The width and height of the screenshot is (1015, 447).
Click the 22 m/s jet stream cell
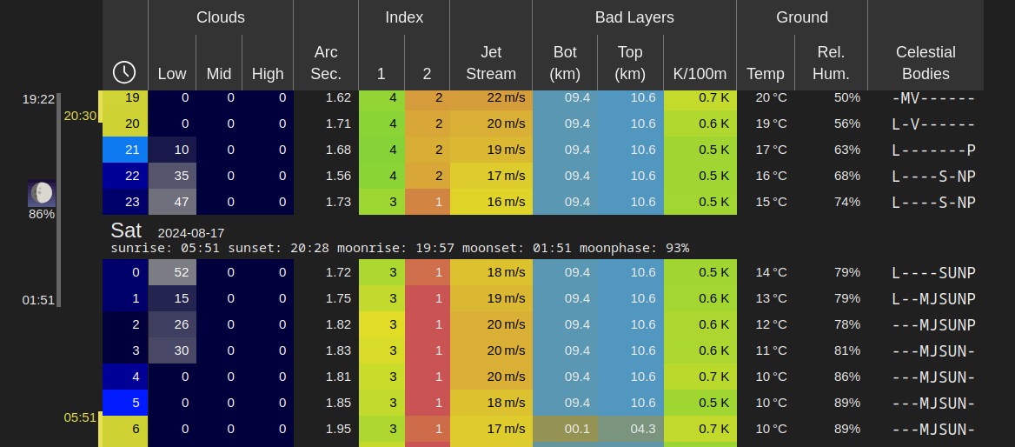pos(491,97)
